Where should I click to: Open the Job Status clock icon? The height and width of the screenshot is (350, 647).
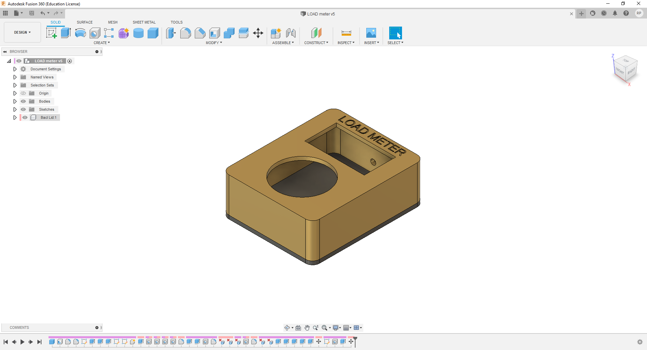(x=604, y=13)
